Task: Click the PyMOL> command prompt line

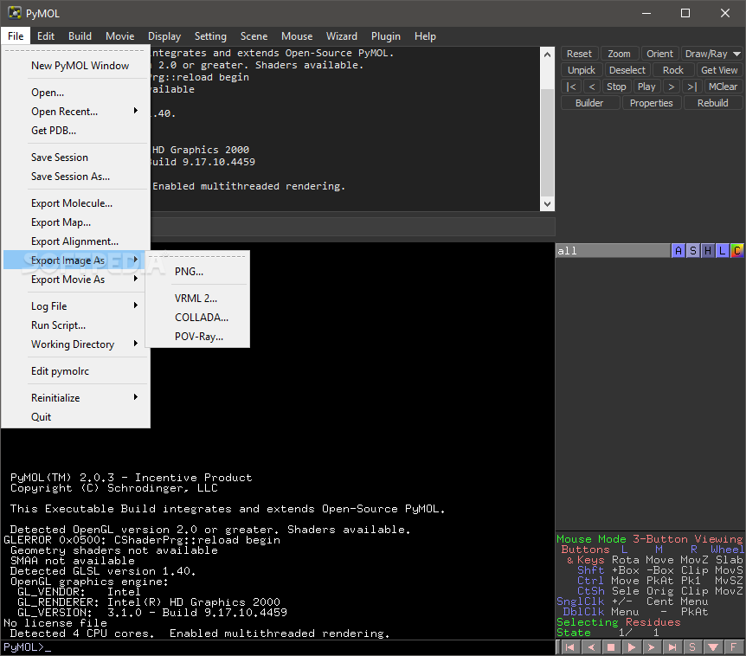Action: tap(278, 647)
